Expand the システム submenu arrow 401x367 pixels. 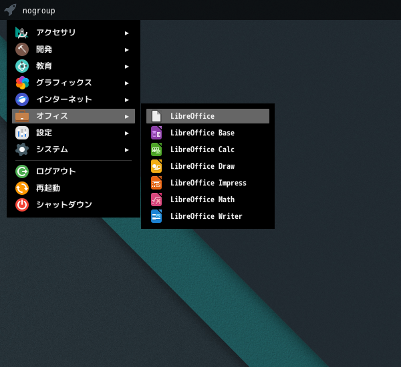click(126, 150)
